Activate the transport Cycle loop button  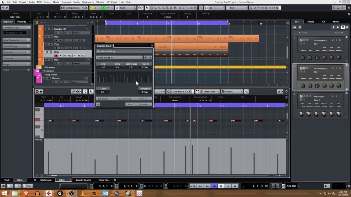click(x=214, y=186)
